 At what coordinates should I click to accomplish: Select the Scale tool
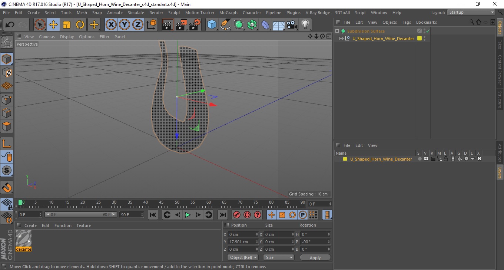(x=67, y=25)
